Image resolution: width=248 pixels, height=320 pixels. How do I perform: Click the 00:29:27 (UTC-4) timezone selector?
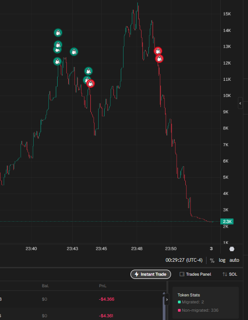pyautogui.click(x=184, y=260)
